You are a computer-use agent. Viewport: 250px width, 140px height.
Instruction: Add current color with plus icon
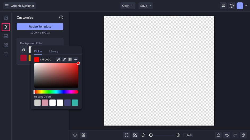(x=76, y=60)
